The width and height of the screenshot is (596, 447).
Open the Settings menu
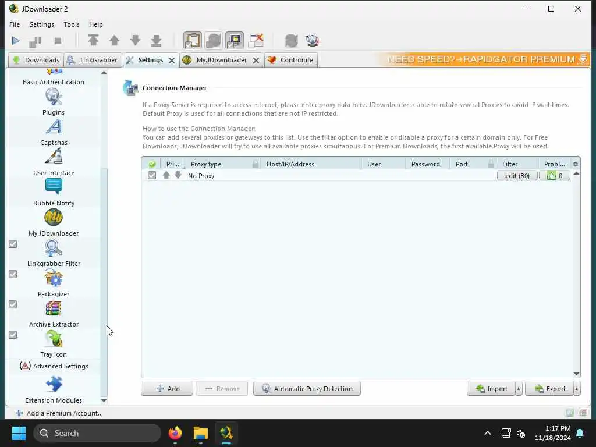[42, 24]
